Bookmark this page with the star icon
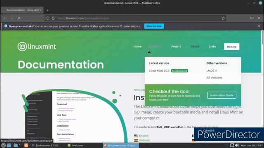The height and width of the screenshot is (148, 264). [x=223, y=18]
